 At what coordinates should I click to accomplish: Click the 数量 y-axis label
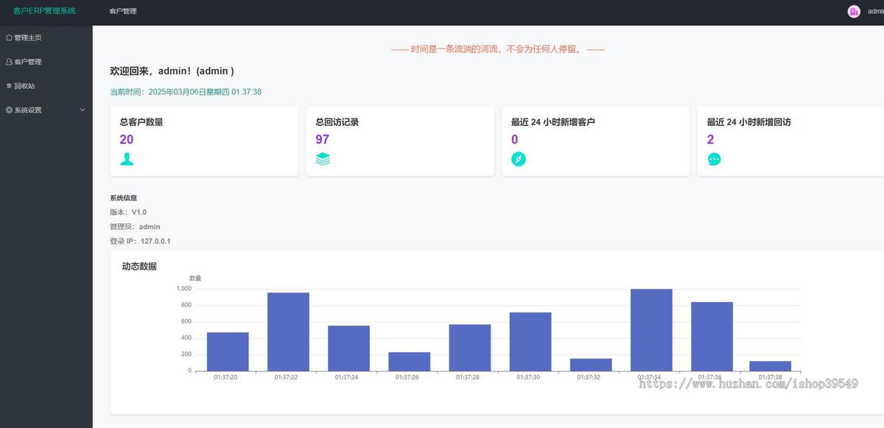[x=195, y=278]
